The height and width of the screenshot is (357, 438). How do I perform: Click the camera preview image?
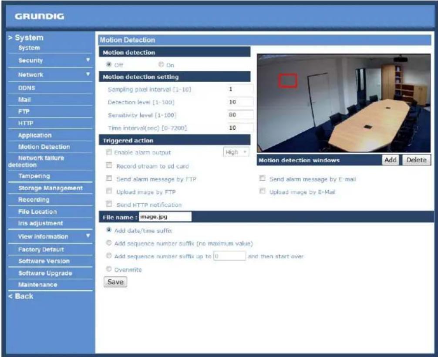[344, 103]
